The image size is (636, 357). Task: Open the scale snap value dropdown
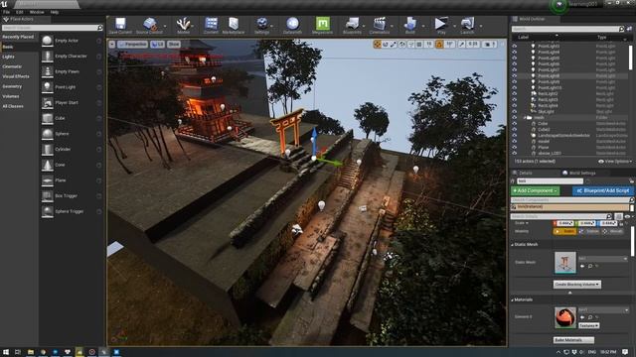[472, 44]
